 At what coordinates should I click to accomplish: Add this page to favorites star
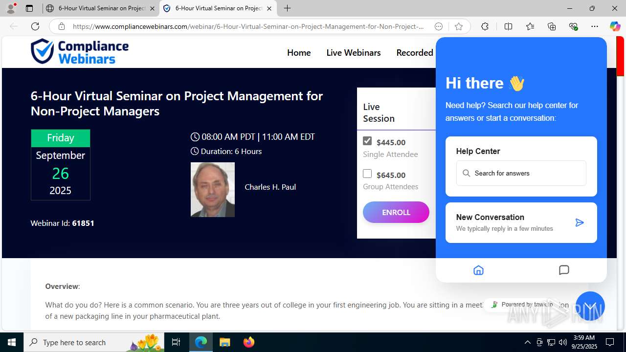(x=458, y=26)
